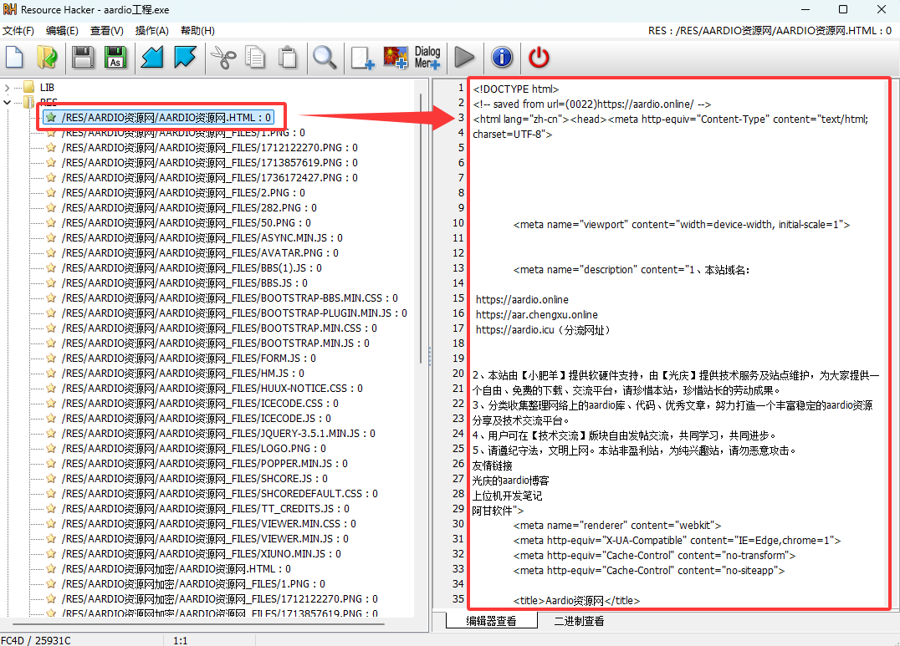Select the TT_CREDITS.JS resource entry
The image size is (900, 646).
(x=205, y=508)
